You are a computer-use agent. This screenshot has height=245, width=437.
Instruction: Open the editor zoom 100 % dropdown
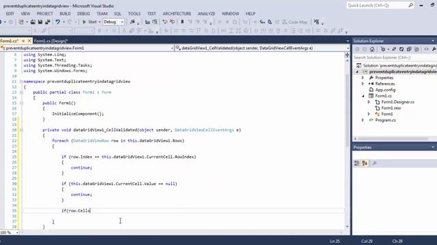[x=17, y=232]
